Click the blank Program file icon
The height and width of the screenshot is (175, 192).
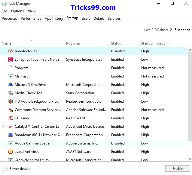click(x=11, y=68)
